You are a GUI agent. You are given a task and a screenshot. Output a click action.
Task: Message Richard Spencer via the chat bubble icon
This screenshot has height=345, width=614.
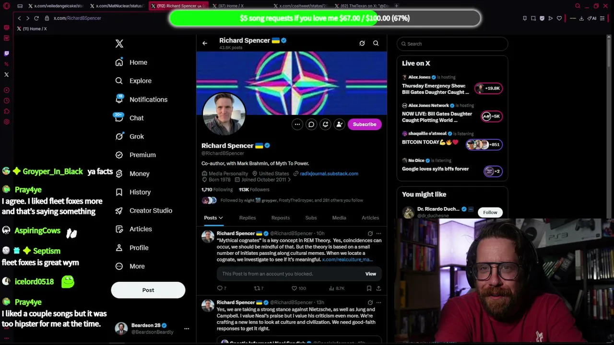coord(311,125)
